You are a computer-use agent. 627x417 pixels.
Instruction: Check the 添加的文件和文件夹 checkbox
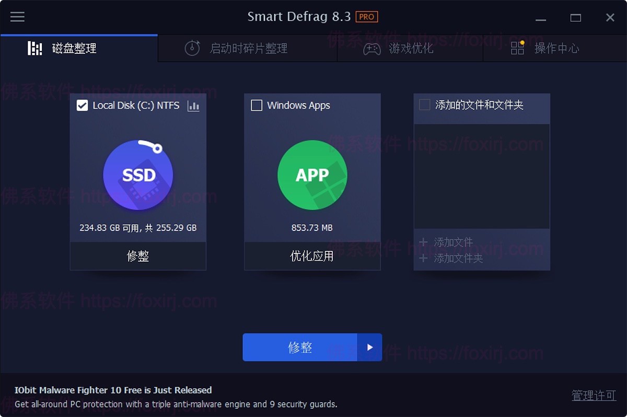click(x=425, y=105)
